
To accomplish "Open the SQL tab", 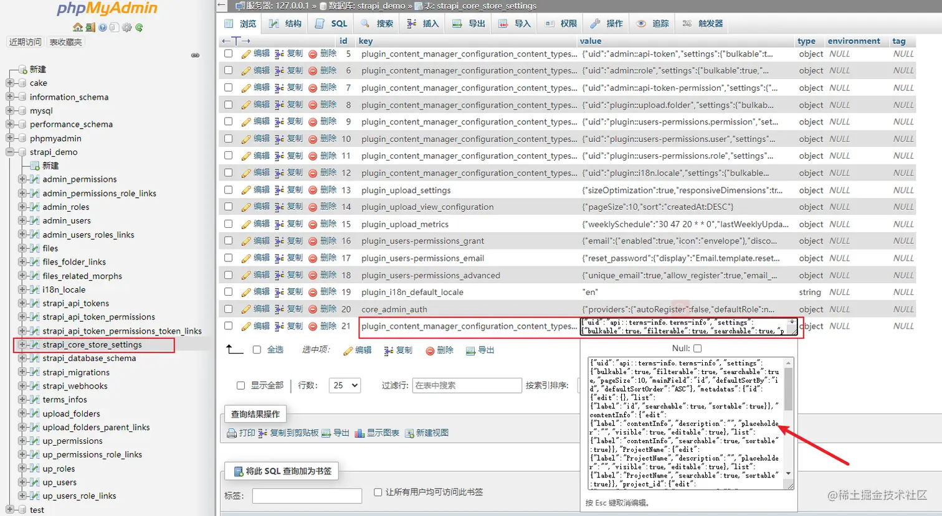I will tap(331, 24).
